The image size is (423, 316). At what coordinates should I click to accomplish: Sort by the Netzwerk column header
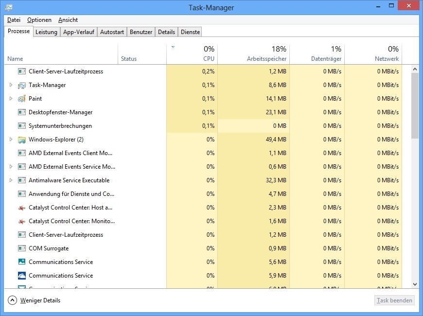[373, 54]
